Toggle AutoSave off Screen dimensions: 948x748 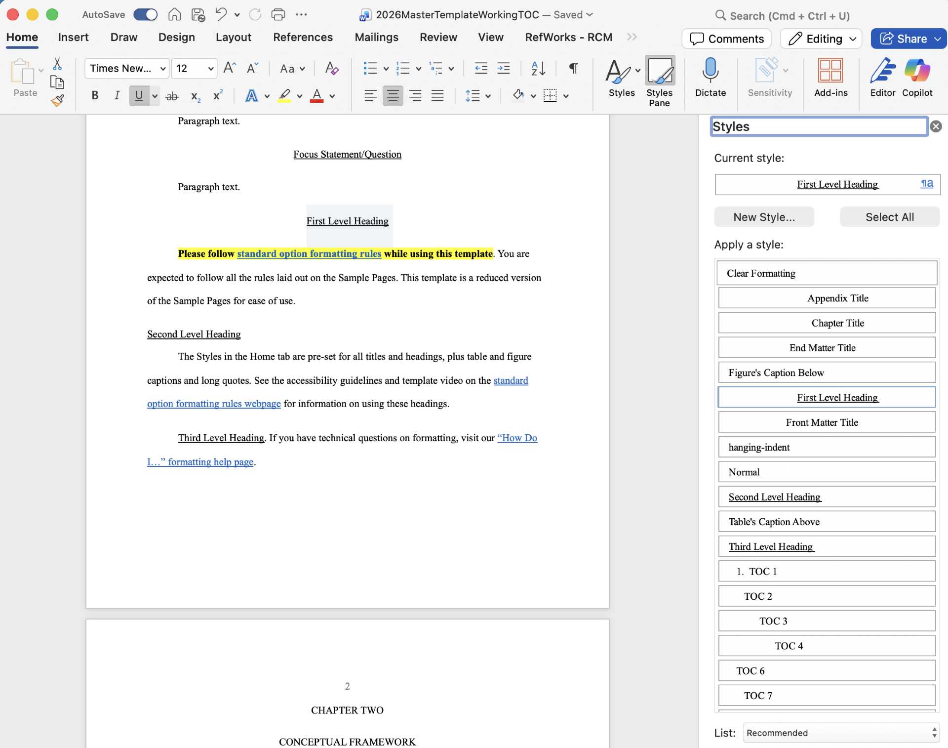click(145, 15)
